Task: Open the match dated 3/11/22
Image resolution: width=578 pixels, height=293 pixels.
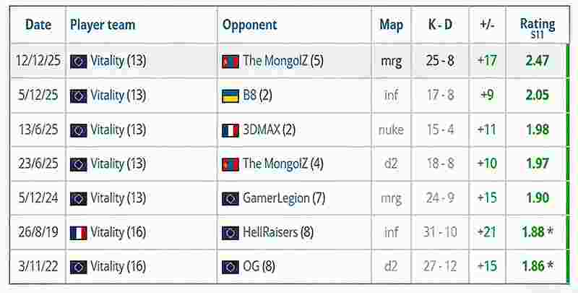Action: point(38,267)
